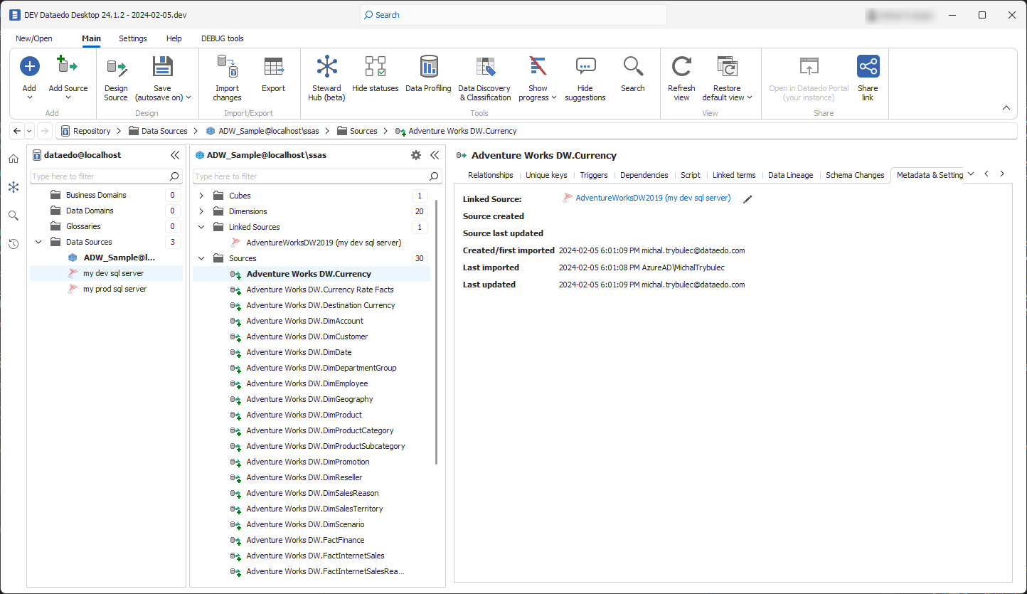Image resolution: width=1027 pixels, height=594 pixels.
Task: Collapse the ADW_Sample panel with double chevron
Action: coord(435,154)
